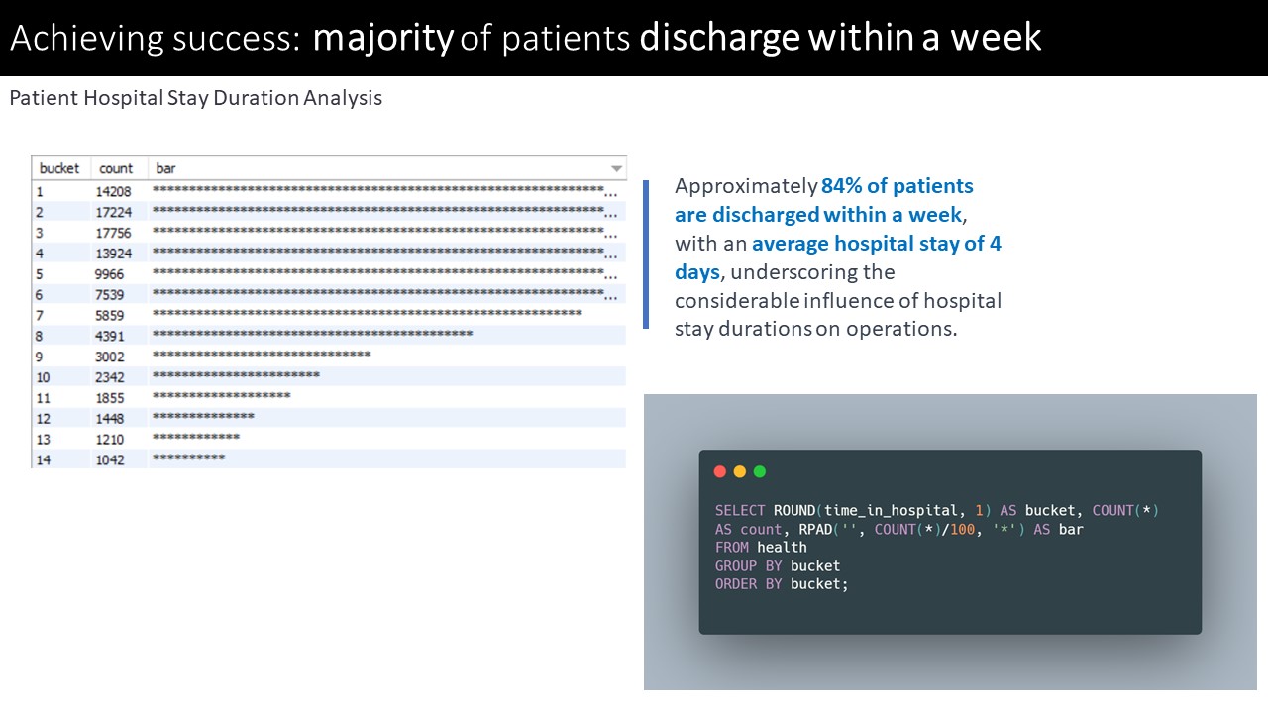This screenshot has width=1268, height=713.
Task: Open the bar column dropdown arrow
Action: [x=617, y=169]
